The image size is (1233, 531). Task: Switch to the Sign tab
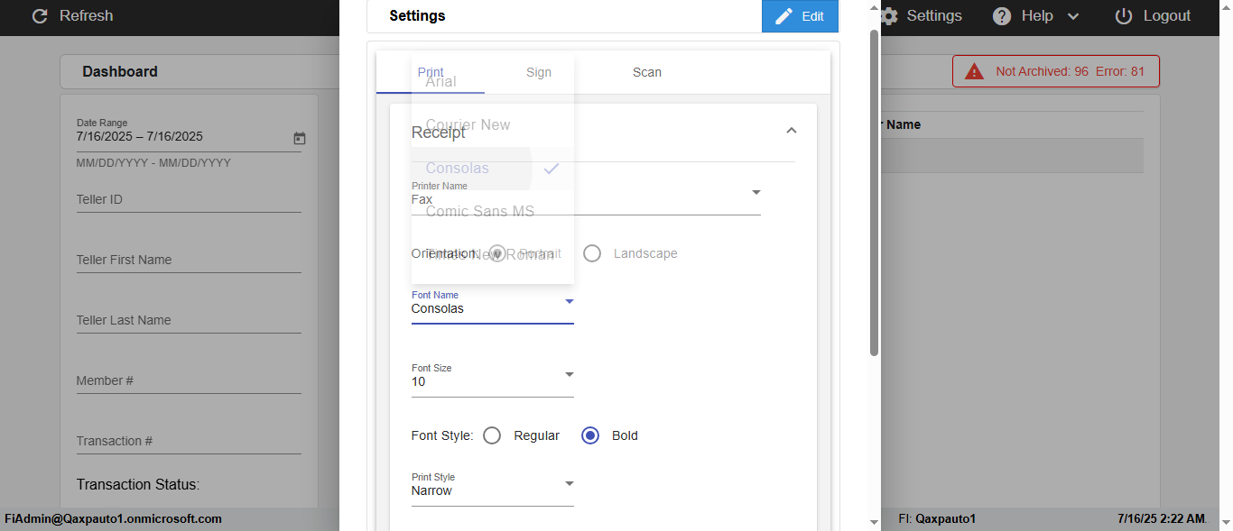pyautogui.click(x=539, y=72)
